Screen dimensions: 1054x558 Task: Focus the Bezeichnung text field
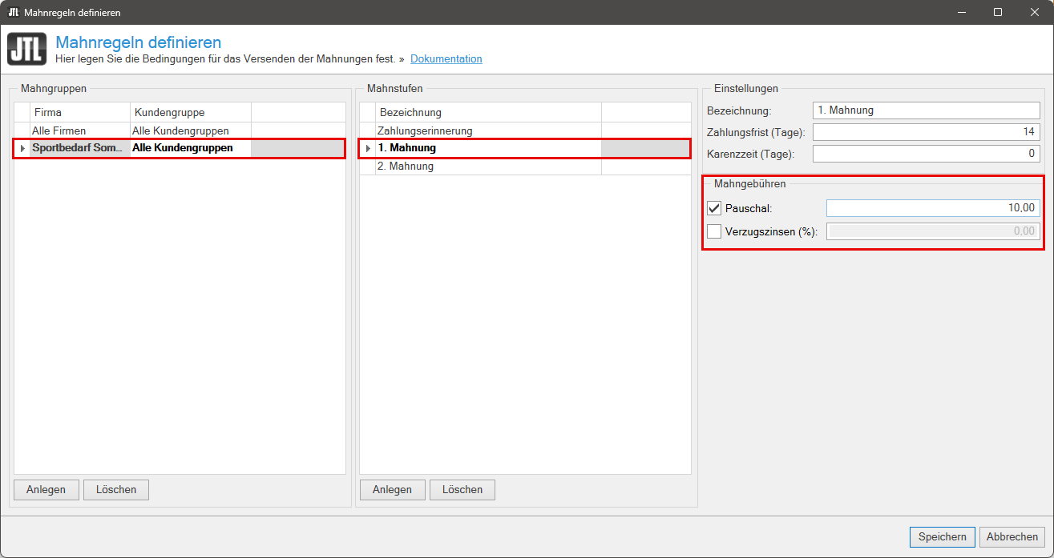(x=926, y=110)
